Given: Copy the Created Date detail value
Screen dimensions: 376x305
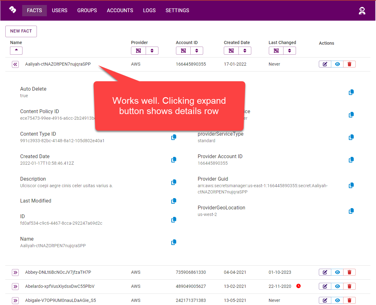Looking at the screenshot, I should coord(174,160).
